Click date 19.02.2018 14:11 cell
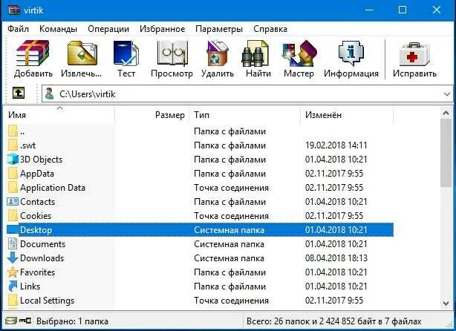The image size is (456, 331). pyautogui.click(x=336, y=145)
